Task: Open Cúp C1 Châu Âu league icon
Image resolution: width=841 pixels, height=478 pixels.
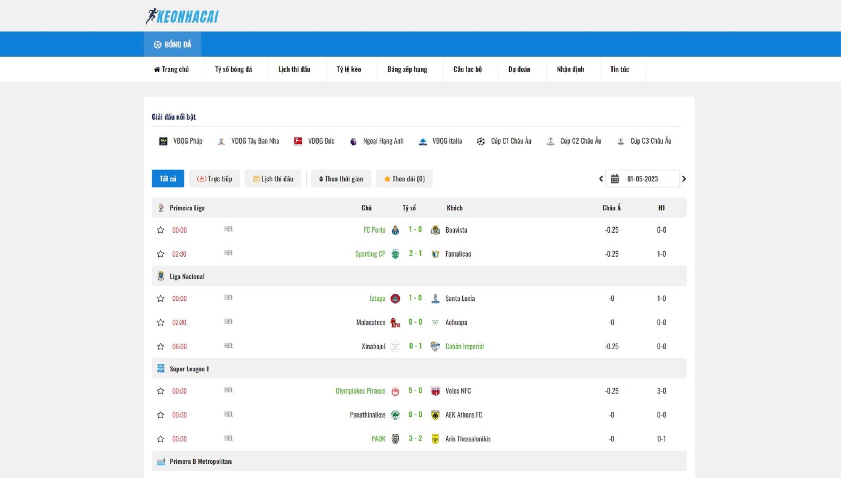Action: (481, 142)
